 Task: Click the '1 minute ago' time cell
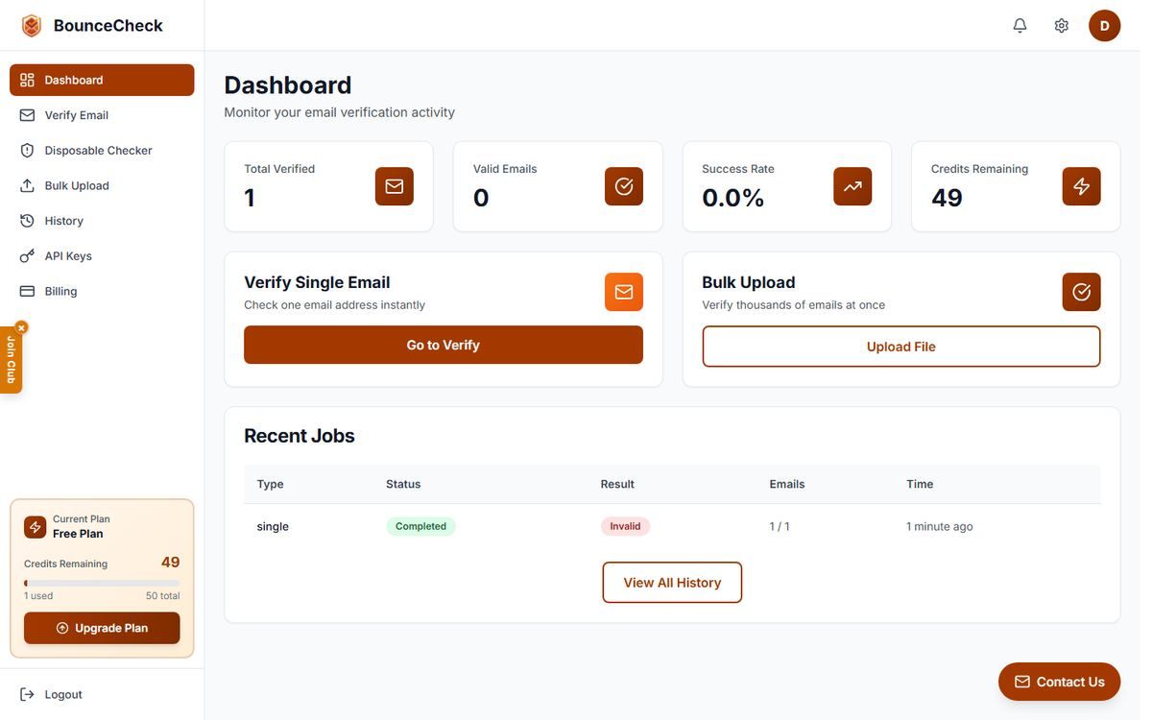pyautogui.click(x=940, y=526)
